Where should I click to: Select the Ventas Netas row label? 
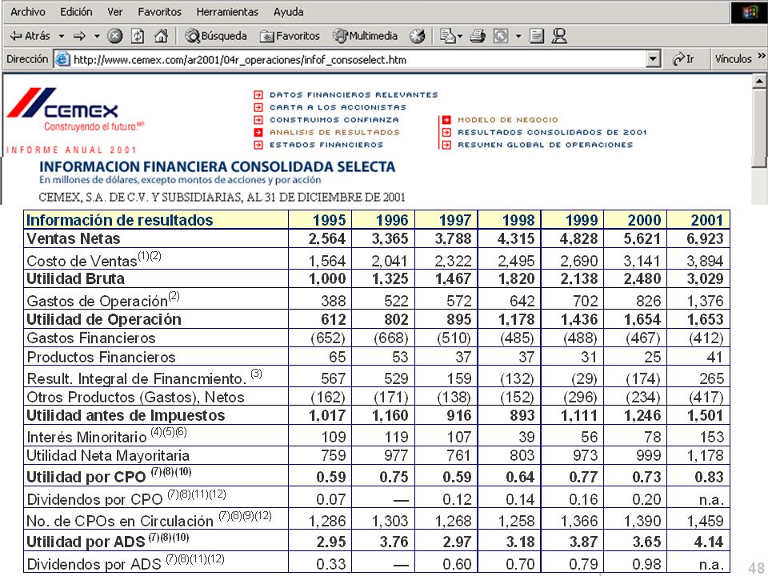pyautogui.click(x=73, y=238)
